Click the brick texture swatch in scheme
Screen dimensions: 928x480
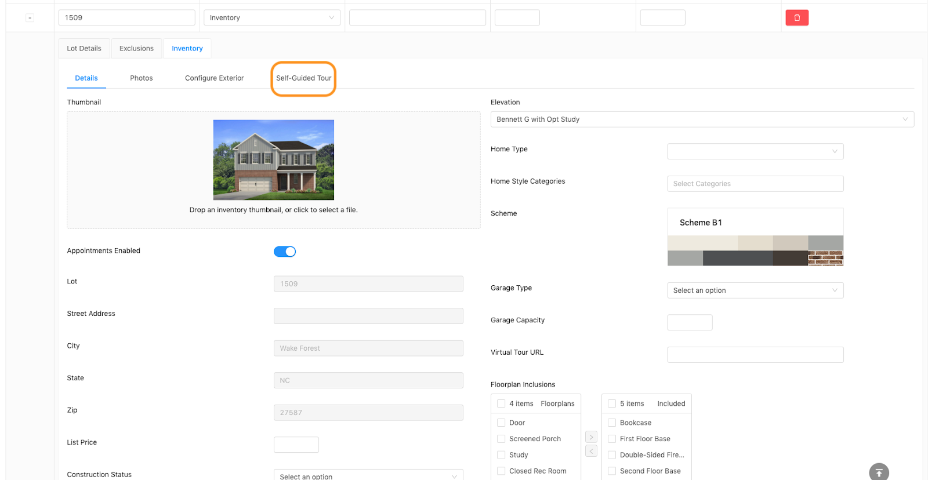pos(825,258)
